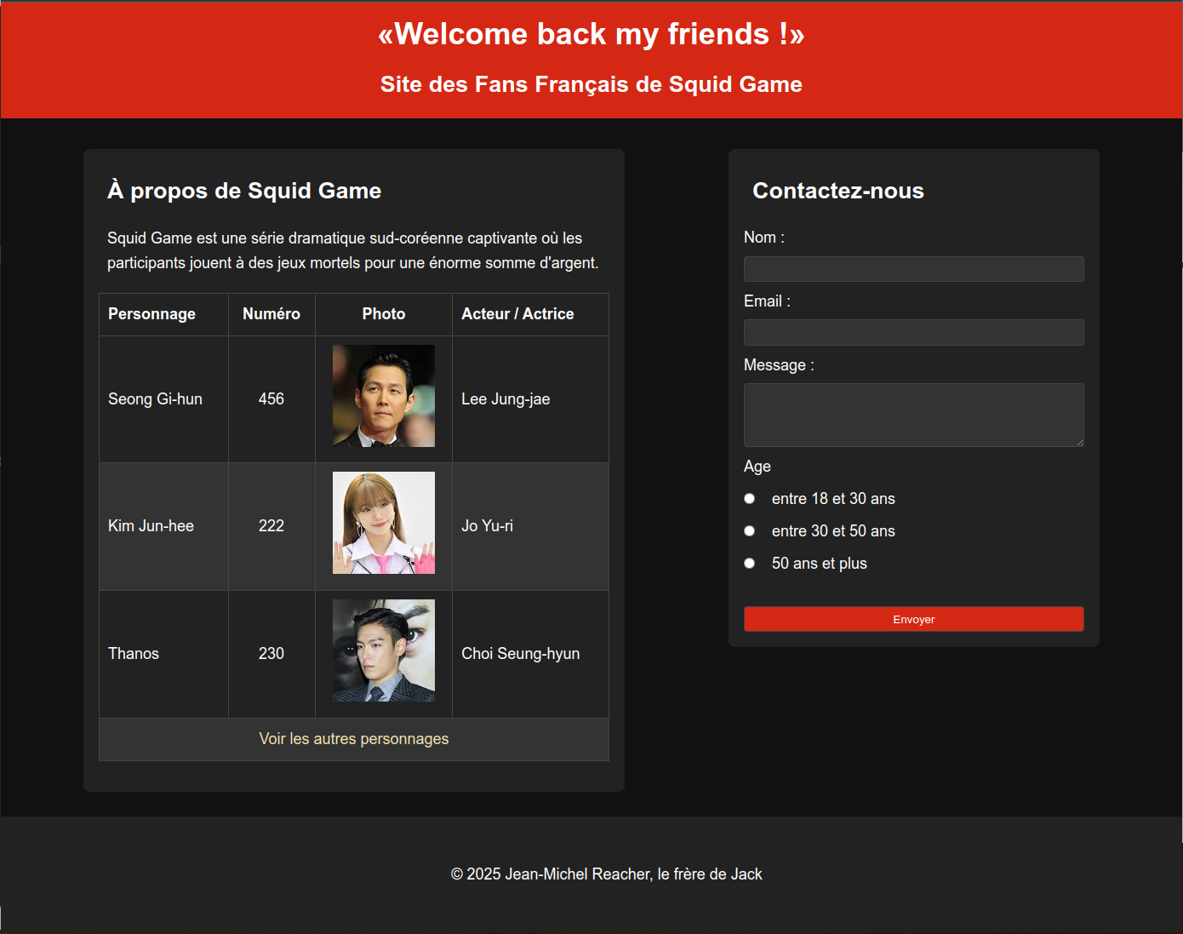The image size is (1183, 934).
Task: Click the "Acteur / Actrice" column header
Action: [517, 314]
